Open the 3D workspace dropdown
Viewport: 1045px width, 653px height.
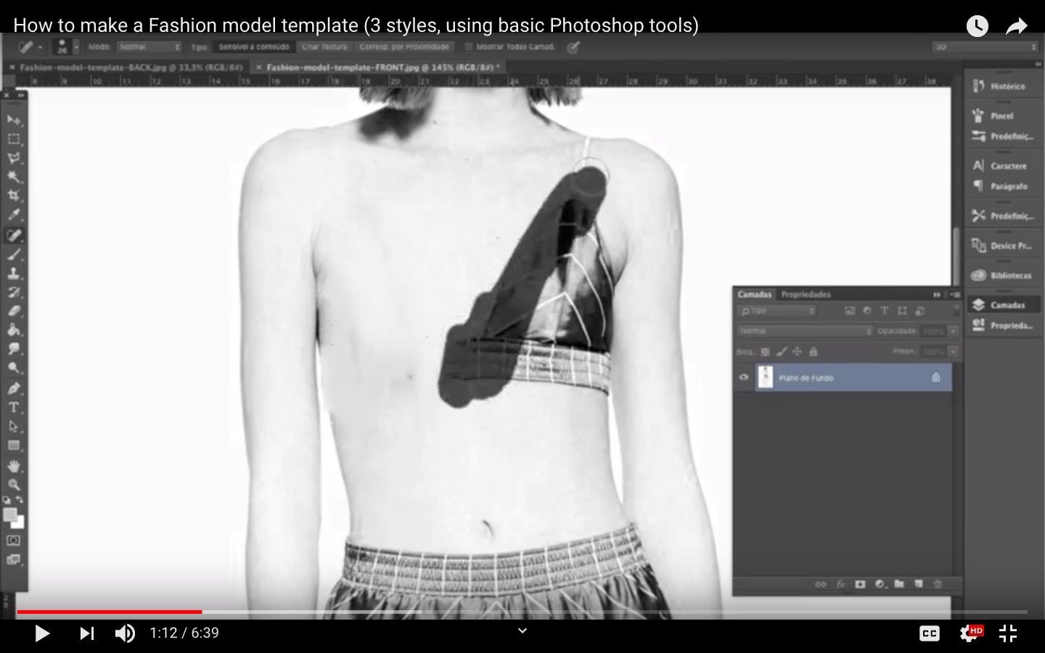985,47
